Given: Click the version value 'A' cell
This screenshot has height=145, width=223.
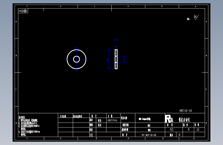Looking at the screenshot, I should (180, 135).
